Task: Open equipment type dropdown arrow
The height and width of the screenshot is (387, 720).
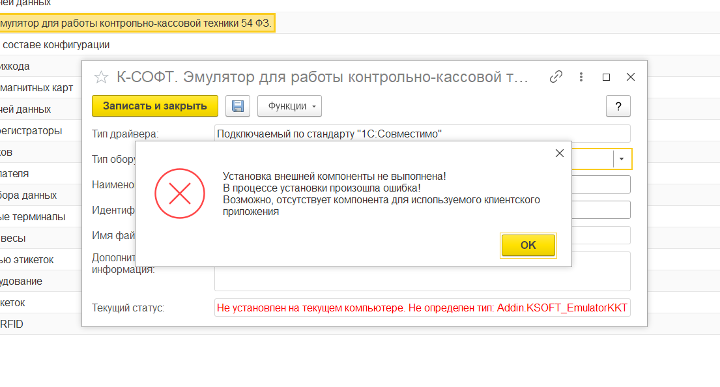Action: 622,159
